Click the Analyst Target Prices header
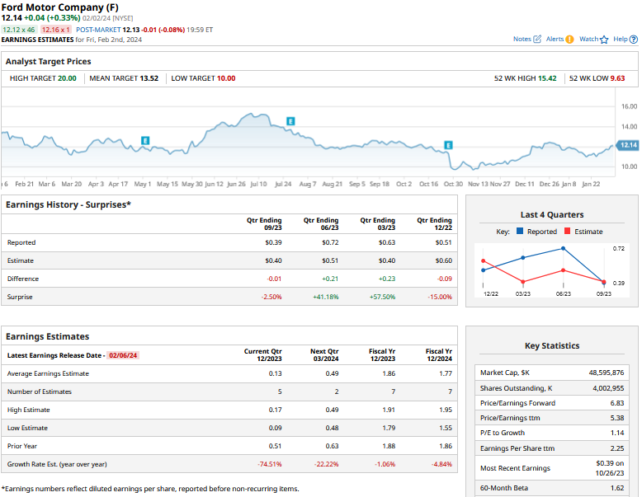The width and height of the screenshot is (642, 497). (x=49, y=61)
